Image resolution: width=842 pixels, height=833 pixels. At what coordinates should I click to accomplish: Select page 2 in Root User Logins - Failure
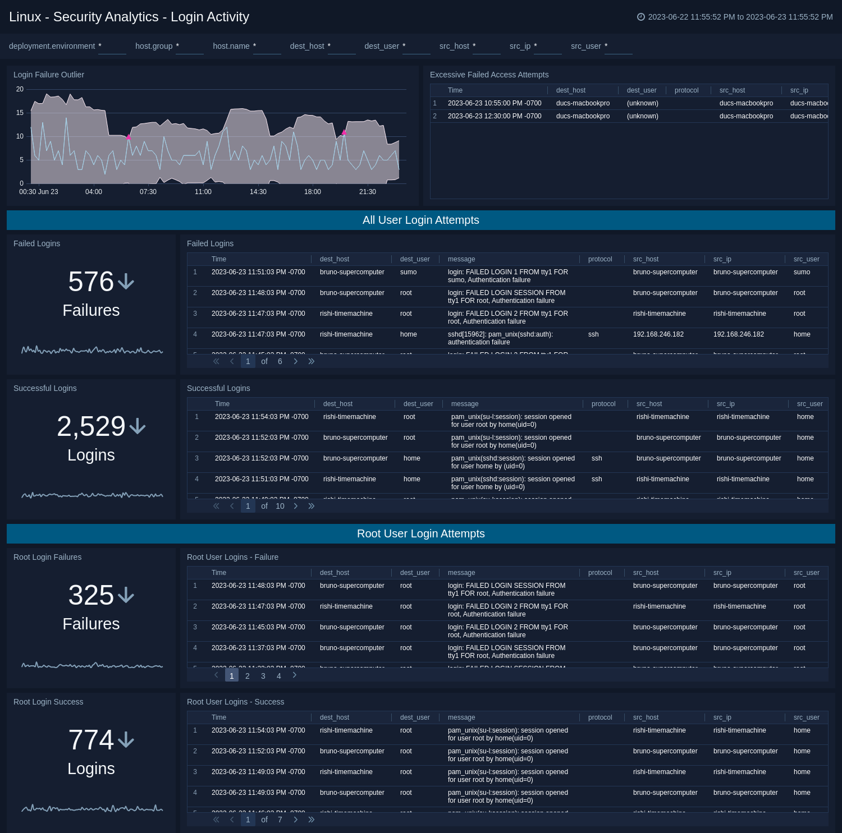[x=248, y=676]
